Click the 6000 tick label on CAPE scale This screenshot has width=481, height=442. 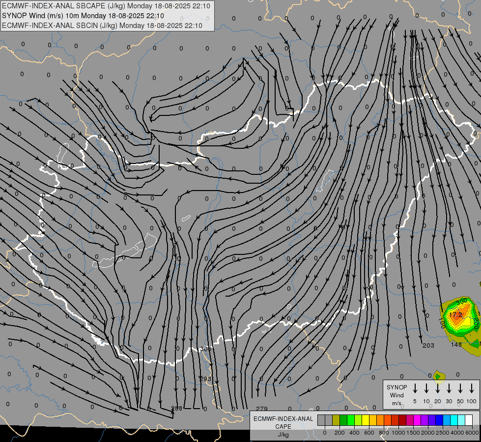(473, 433)
